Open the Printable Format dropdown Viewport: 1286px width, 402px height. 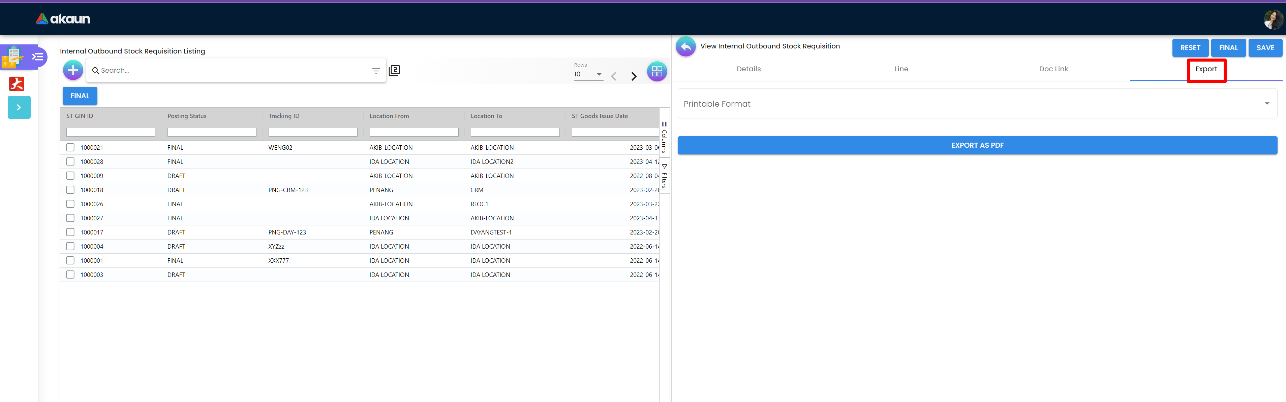pyautogui.click(x=977, y=104)
